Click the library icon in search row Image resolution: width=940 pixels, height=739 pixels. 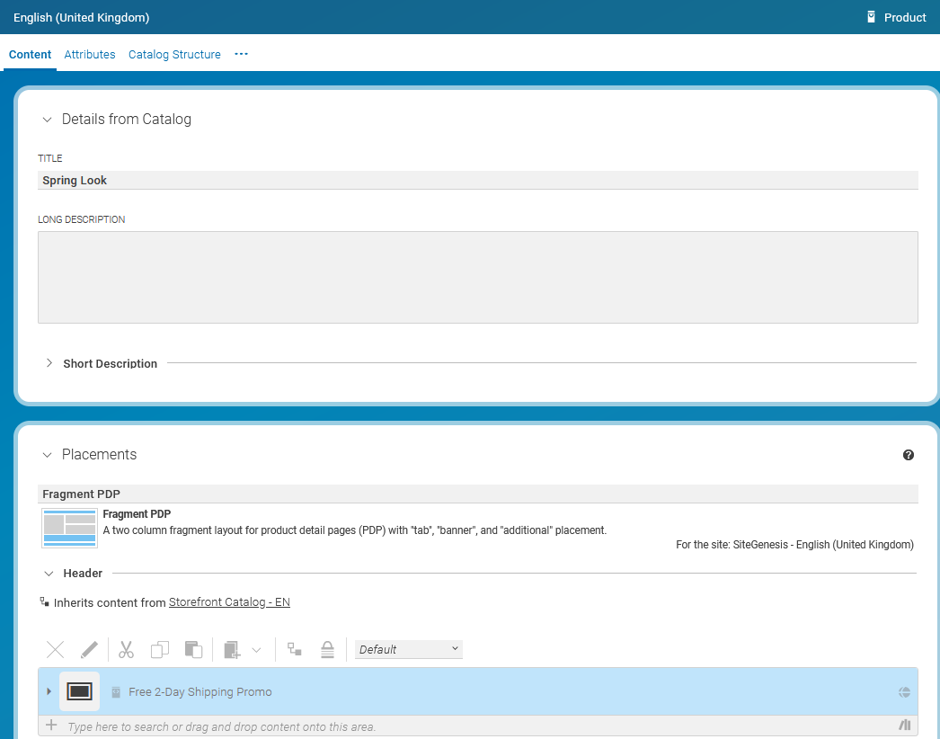[x=905, y=726]
